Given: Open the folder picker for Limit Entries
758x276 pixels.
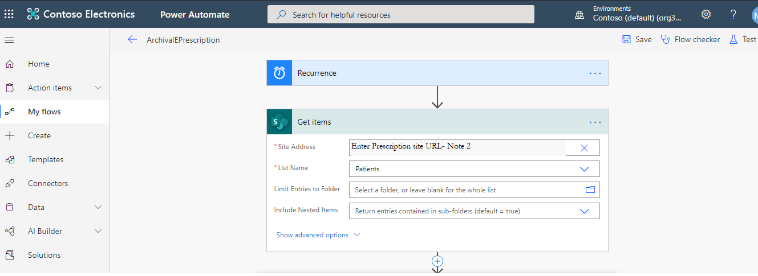Looking at the screenshot, I should coord(590,190).
